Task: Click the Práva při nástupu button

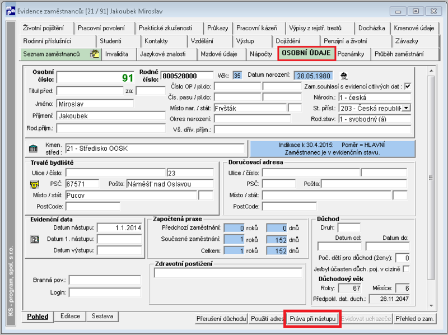Action: (x=312, y=319)
